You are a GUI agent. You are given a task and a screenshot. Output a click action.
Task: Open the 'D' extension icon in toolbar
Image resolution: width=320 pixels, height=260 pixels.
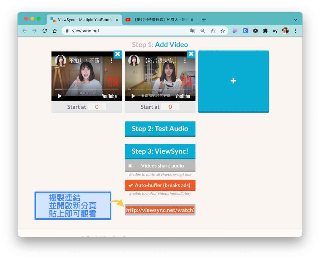[245, 31]
